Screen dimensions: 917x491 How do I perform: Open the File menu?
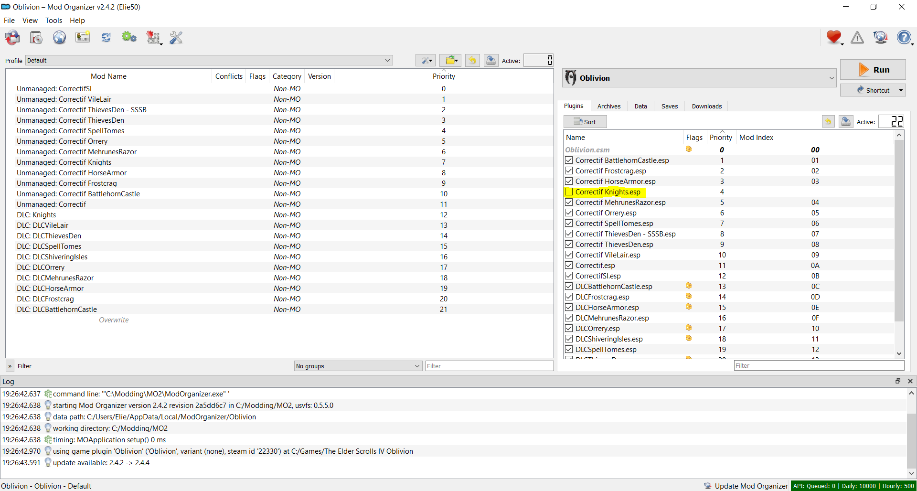pyautogui.click(x=10, y=21)
